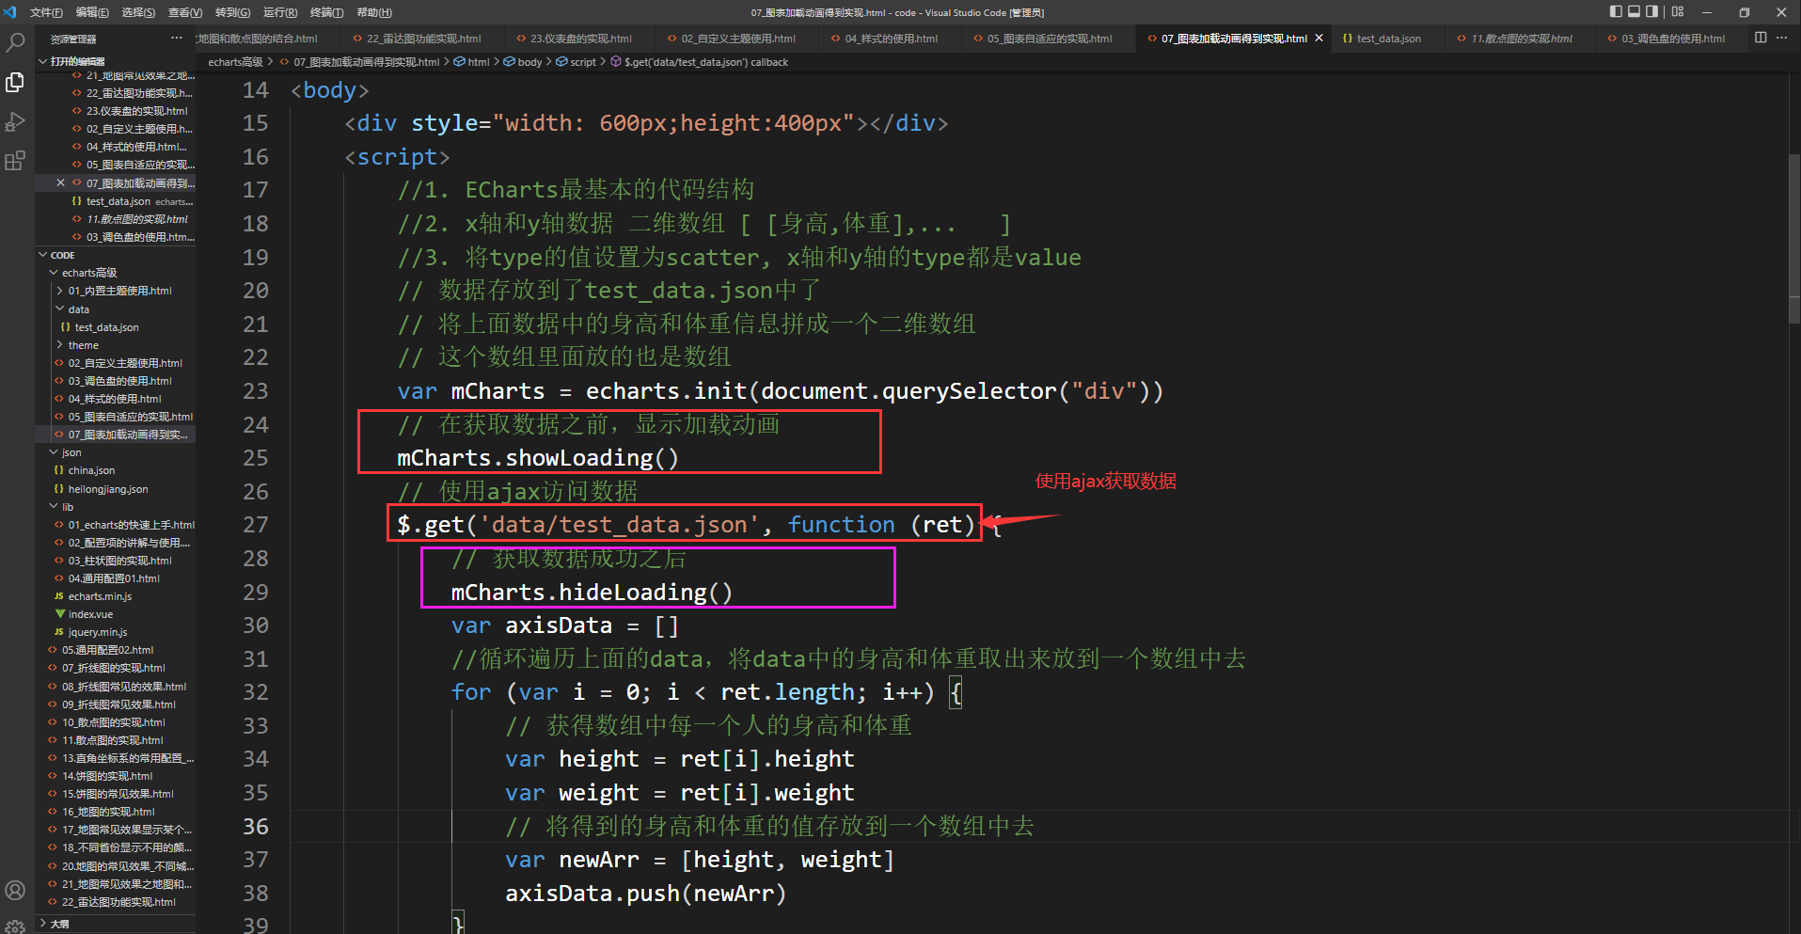
Task: Open Explorer panel more actions ellipsis
Action: click(x=177, y=38)
